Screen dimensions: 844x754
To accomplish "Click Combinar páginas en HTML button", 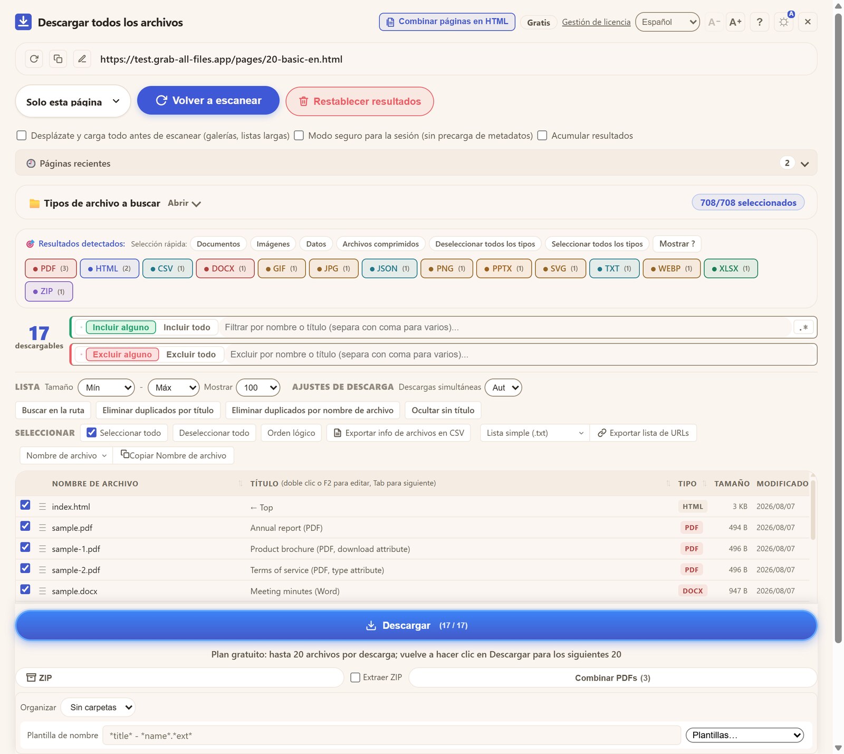I will point(447,22).
